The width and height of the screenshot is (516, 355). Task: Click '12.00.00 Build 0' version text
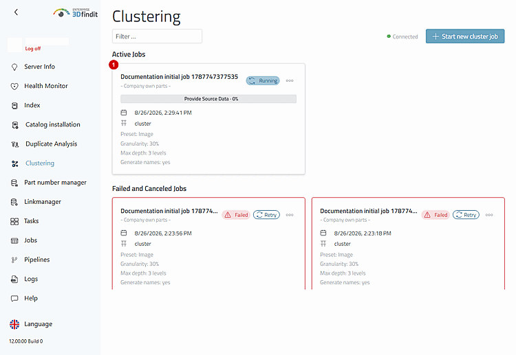[x=26, y=341]
